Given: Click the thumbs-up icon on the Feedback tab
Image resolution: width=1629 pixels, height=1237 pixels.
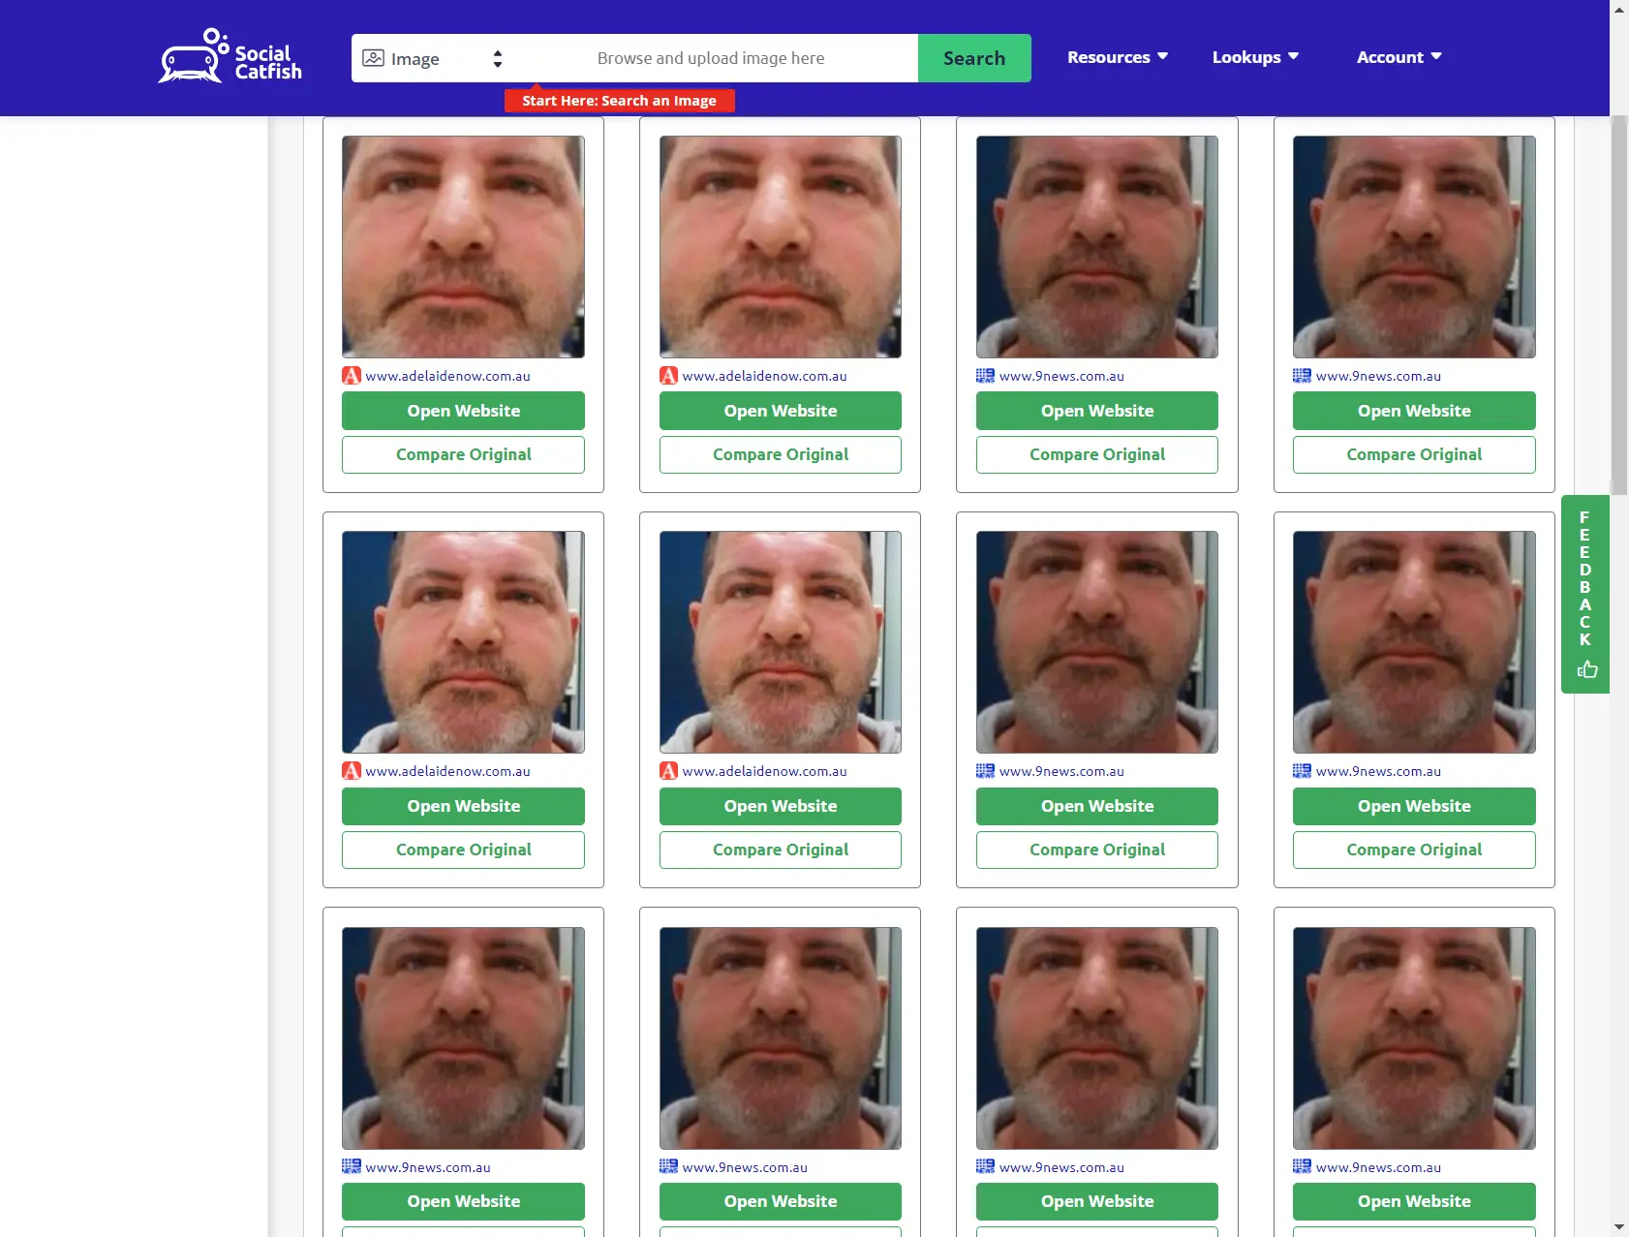Looking at the screenshot, I should (1586, 669).
